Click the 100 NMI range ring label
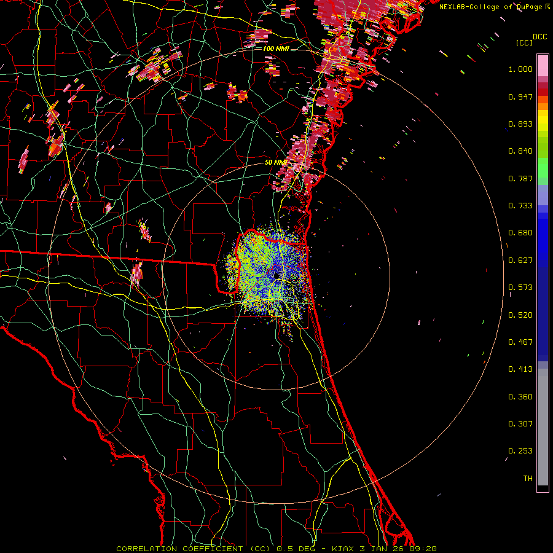553x553 pixels. coord(276,49)
